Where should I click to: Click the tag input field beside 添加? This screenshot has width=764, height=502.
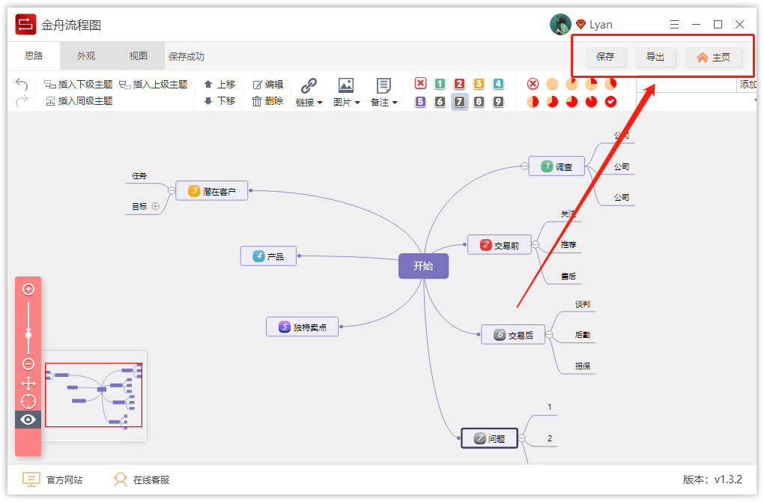686,85
